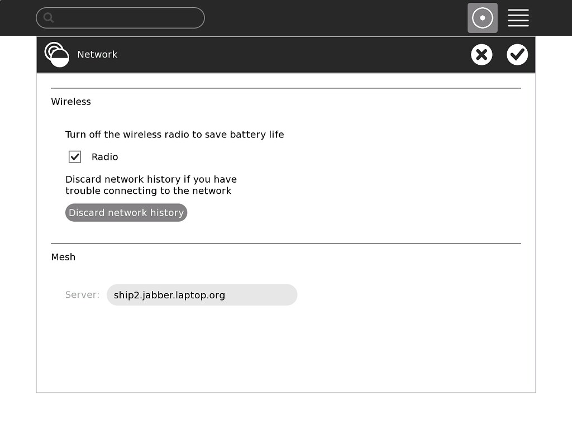This screenshot has width=572, height=429.
Task: Click the "trouble connecting to the network" text
Action: point(148,191)
